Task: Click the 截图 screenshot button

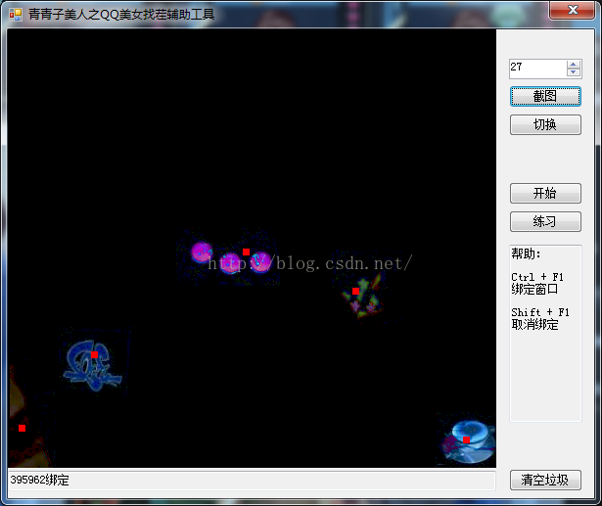Action: 545,96
